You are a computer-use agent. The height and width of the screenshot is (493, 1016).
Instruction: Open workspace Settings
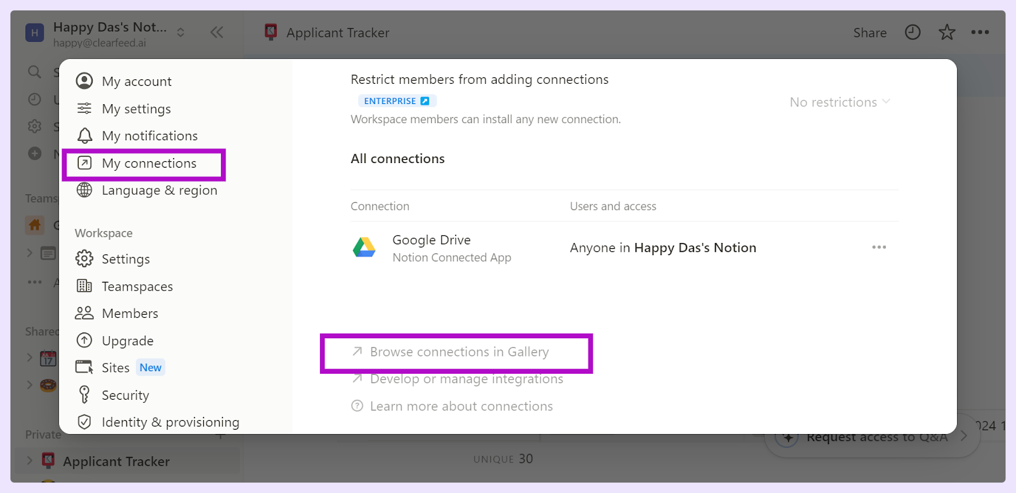click(125, 259)
